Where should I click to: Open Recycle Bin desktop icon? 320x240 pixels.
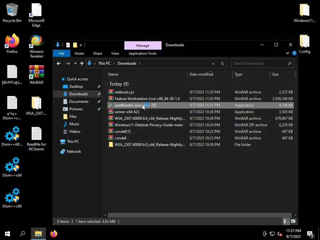pos(12,12)
